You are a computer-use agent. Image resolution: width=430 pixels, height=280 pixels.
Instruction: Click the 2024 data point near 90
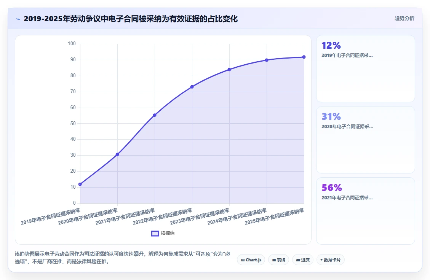point(267,60)
